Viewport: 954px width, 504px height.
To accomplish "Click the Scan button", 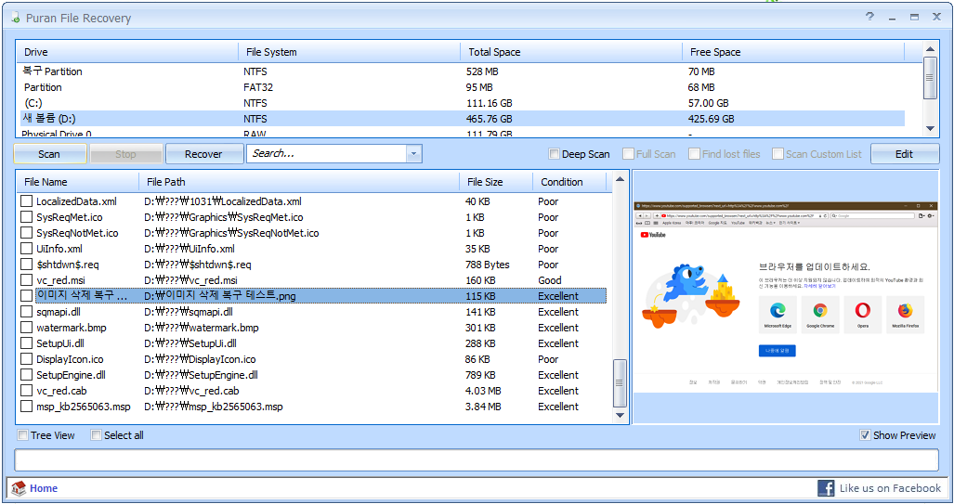I will tap(49, 154).
